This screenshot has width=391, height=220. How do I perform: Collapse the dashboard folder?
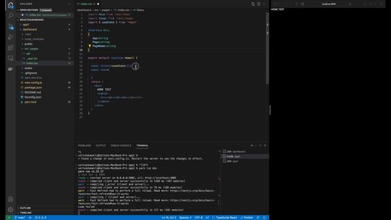[x=30, y=29]
